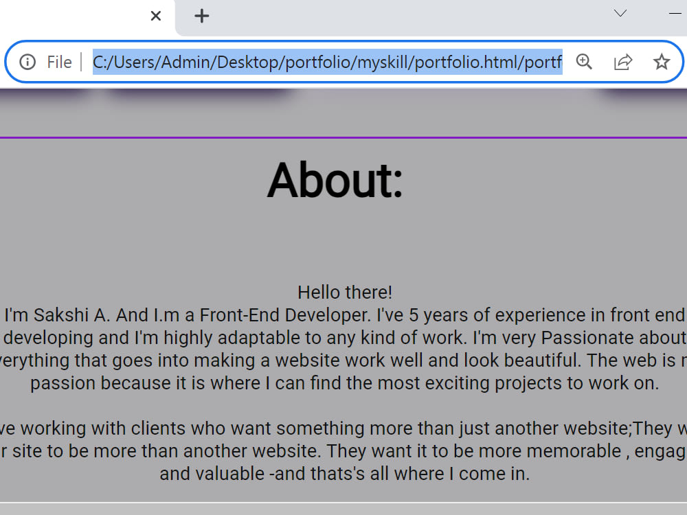The image size is (687, 515).
Task: Open the tab search chevron
Action: (620, 13)
